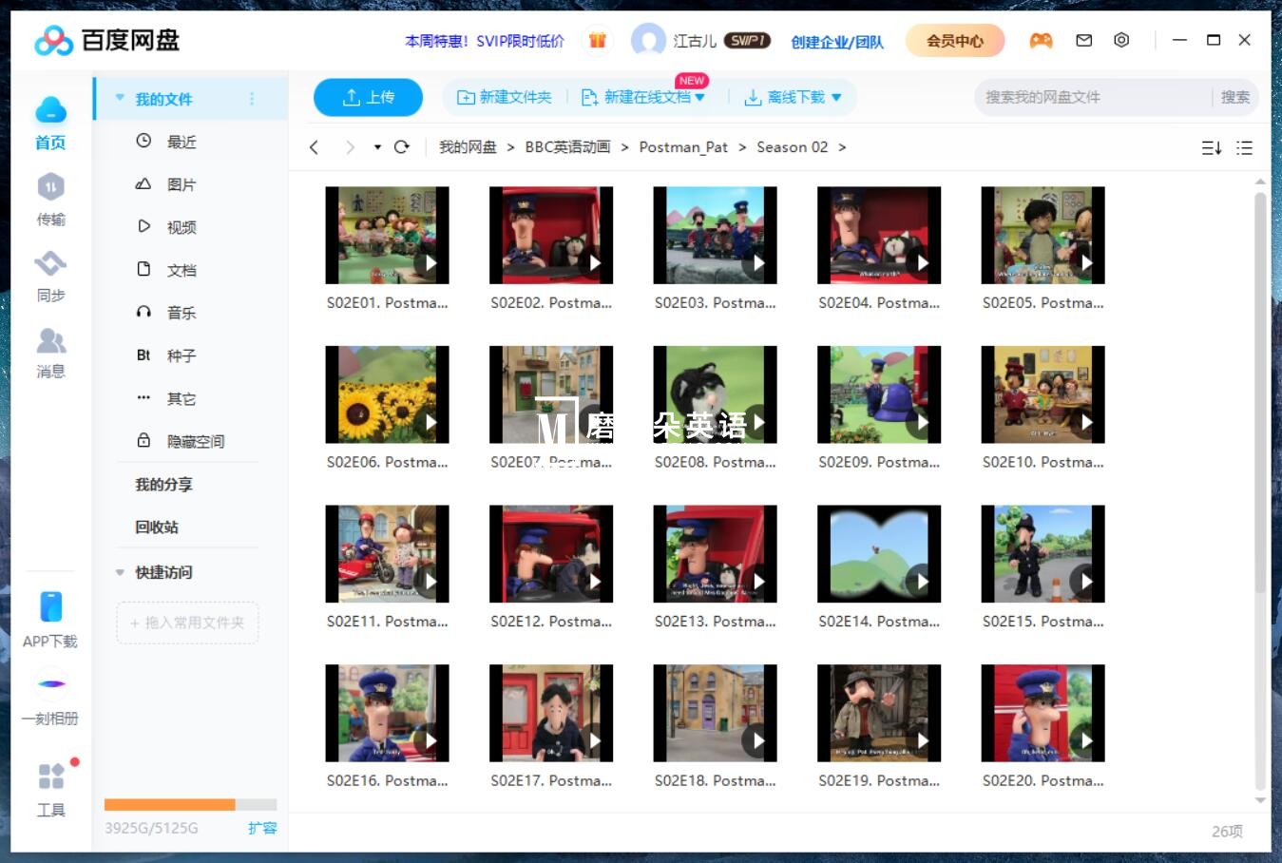Open the 一刻相册 photo album app

pos(50,697)
